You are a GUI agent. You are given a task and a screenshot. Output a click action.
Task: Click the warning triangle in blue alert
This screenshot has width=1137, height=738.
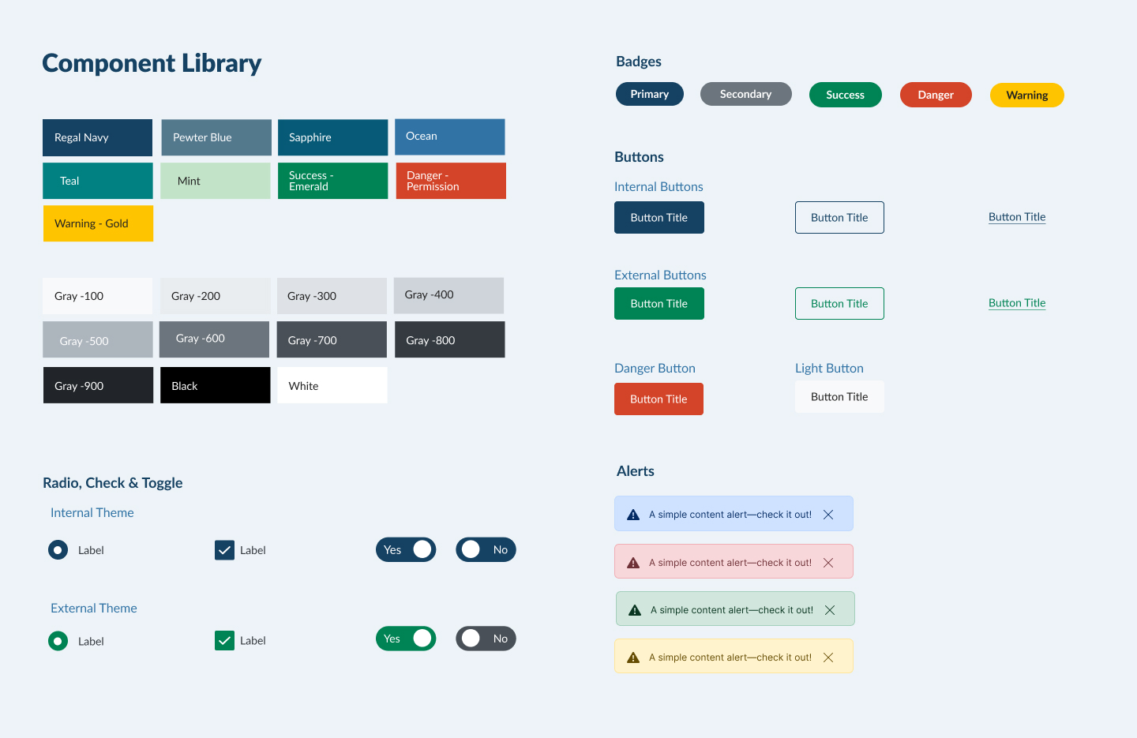point(633,515)
